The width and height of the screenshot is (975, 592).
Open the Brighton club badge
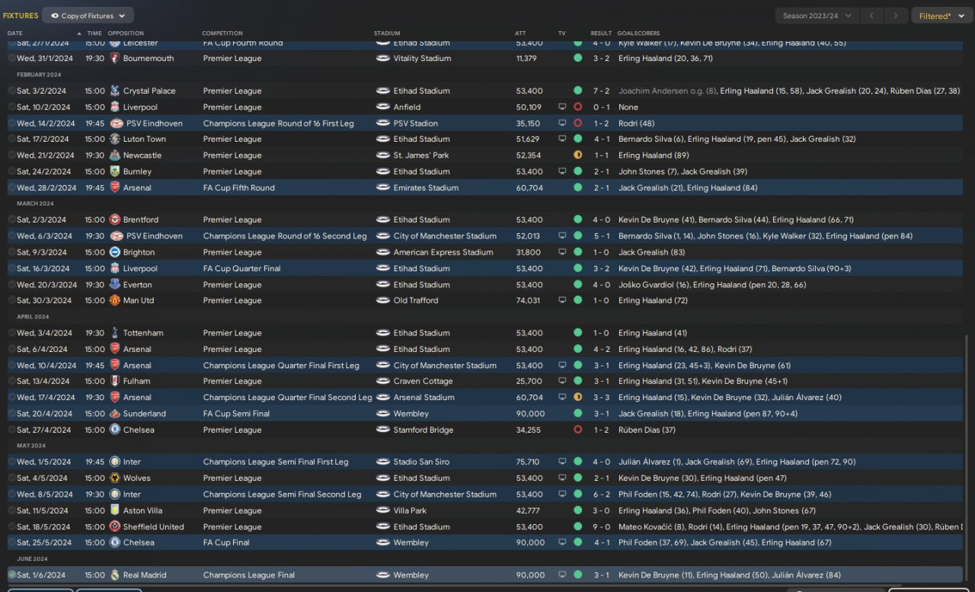pos(115,252)
